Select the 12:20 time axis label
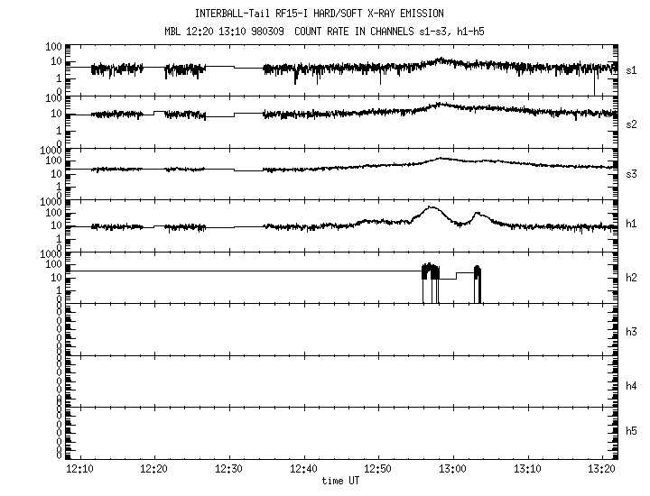 point(154,470)
